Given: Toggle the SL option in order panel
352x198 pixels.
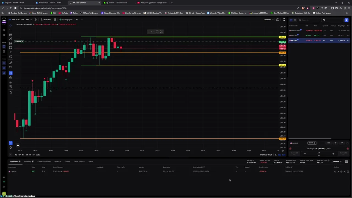Looking at the screenshot, I should 335,143.
